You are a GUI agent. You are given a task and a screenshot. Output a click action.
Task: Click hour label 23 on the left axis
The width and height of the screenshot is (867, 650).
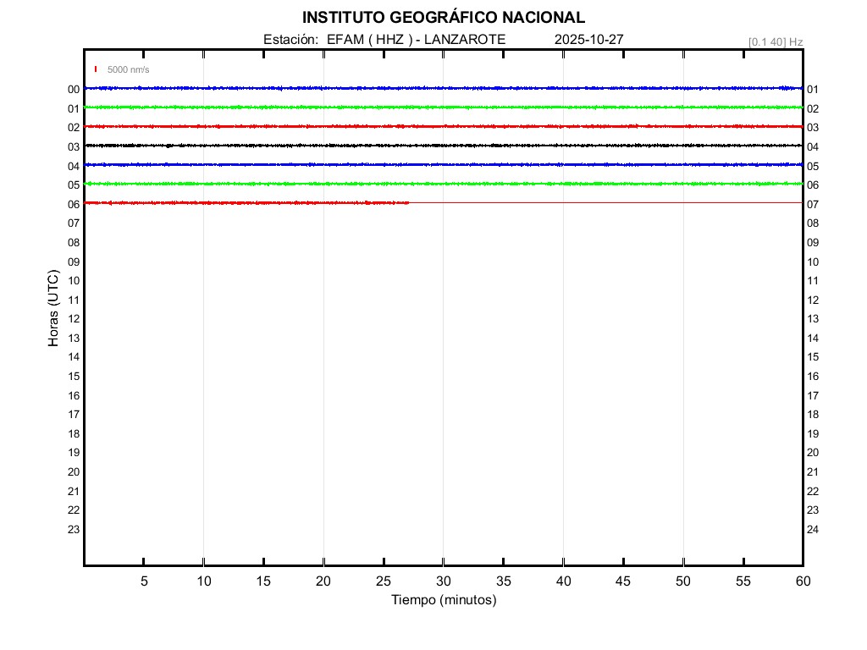74,530
